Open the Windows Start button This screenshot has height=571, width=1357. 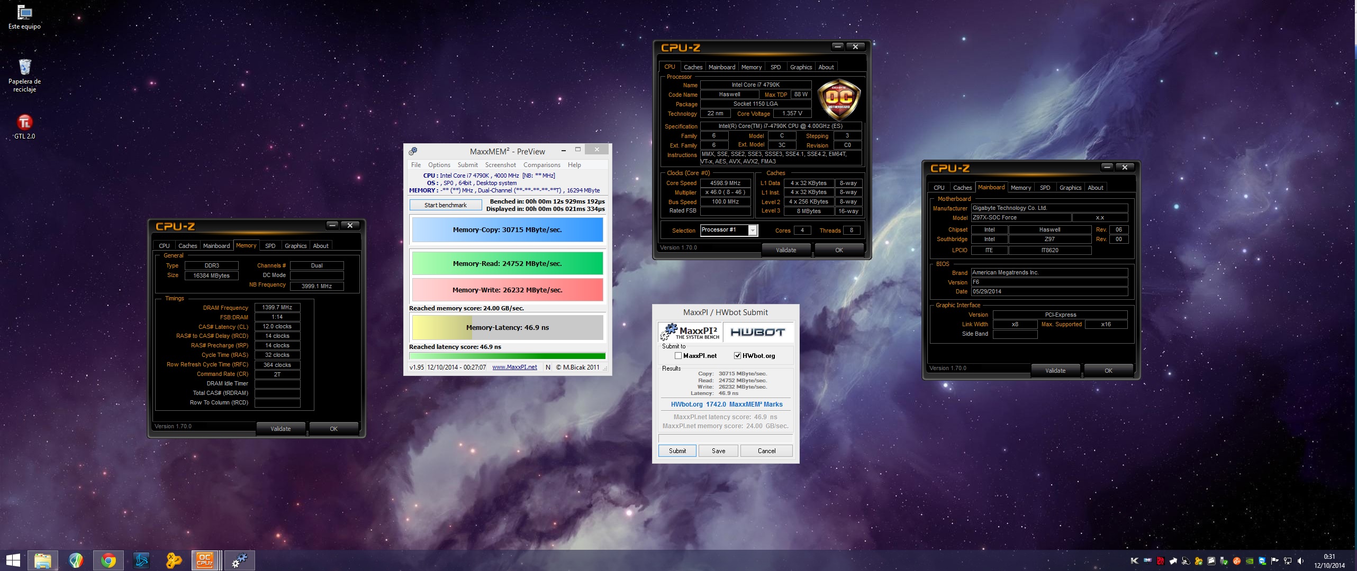coord(13,560)
